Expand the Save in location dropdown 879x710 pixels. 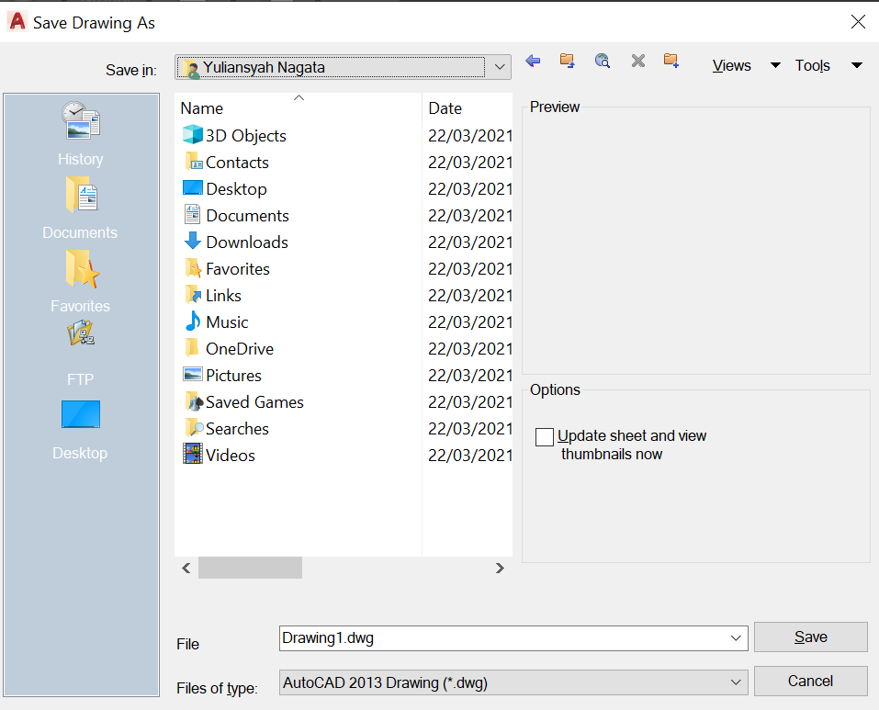pyautogui.click(x=500, y=67)
